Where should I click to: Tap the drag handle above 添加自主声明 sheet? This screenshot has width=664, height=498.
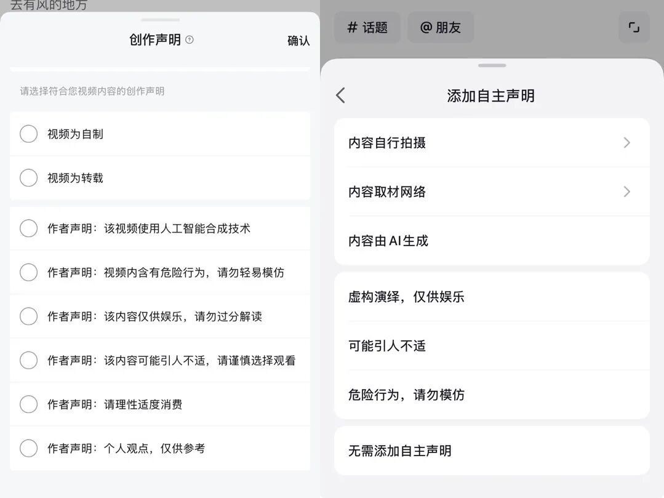pyautogui.click(x=490, y=65)
